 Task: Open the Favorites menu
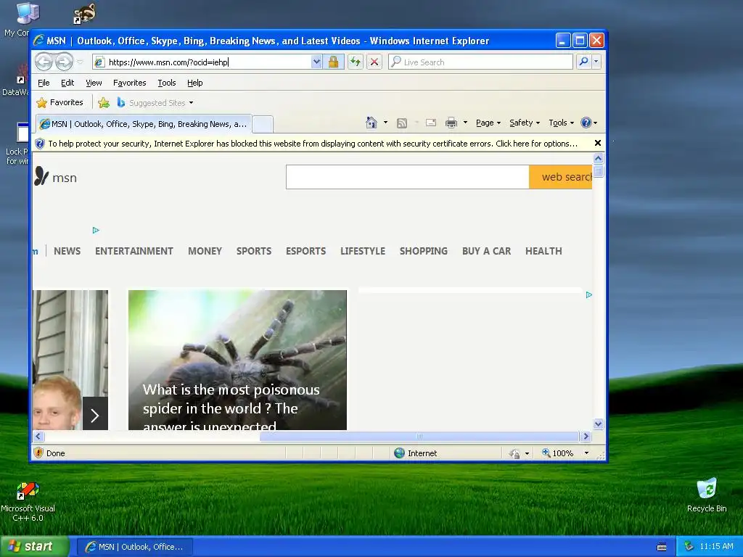pyautogui.click(x=129, y=83)
